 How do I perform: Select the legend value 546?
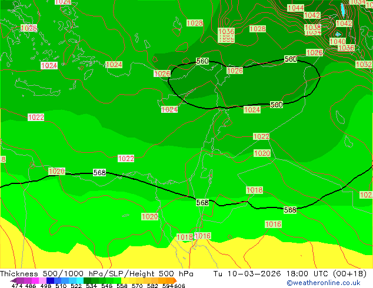tap(106, 286)
